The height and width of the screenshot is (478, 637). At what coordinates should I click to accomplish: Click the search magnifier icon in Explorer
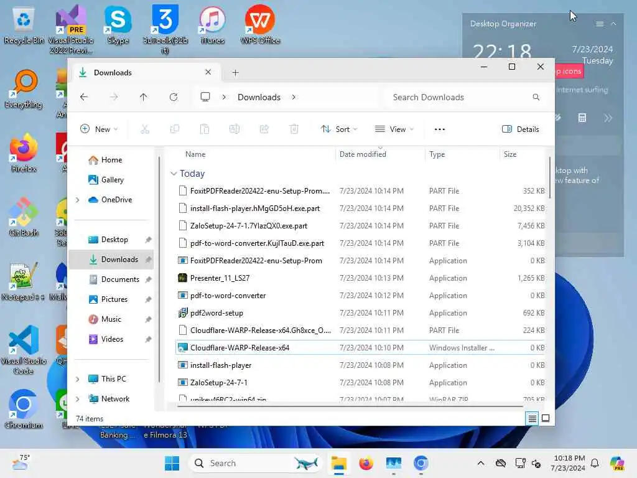536,97
